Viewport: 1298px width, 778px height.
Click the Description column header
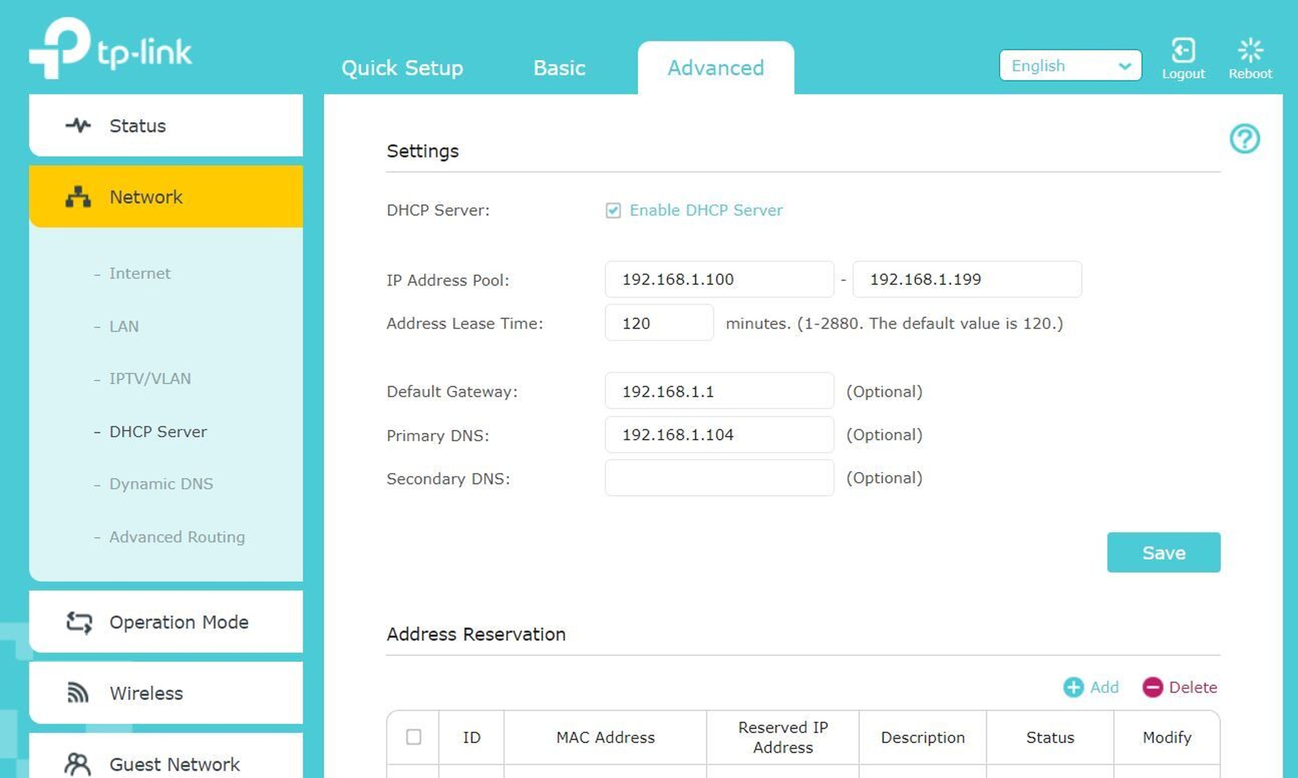tap(923, 738)
